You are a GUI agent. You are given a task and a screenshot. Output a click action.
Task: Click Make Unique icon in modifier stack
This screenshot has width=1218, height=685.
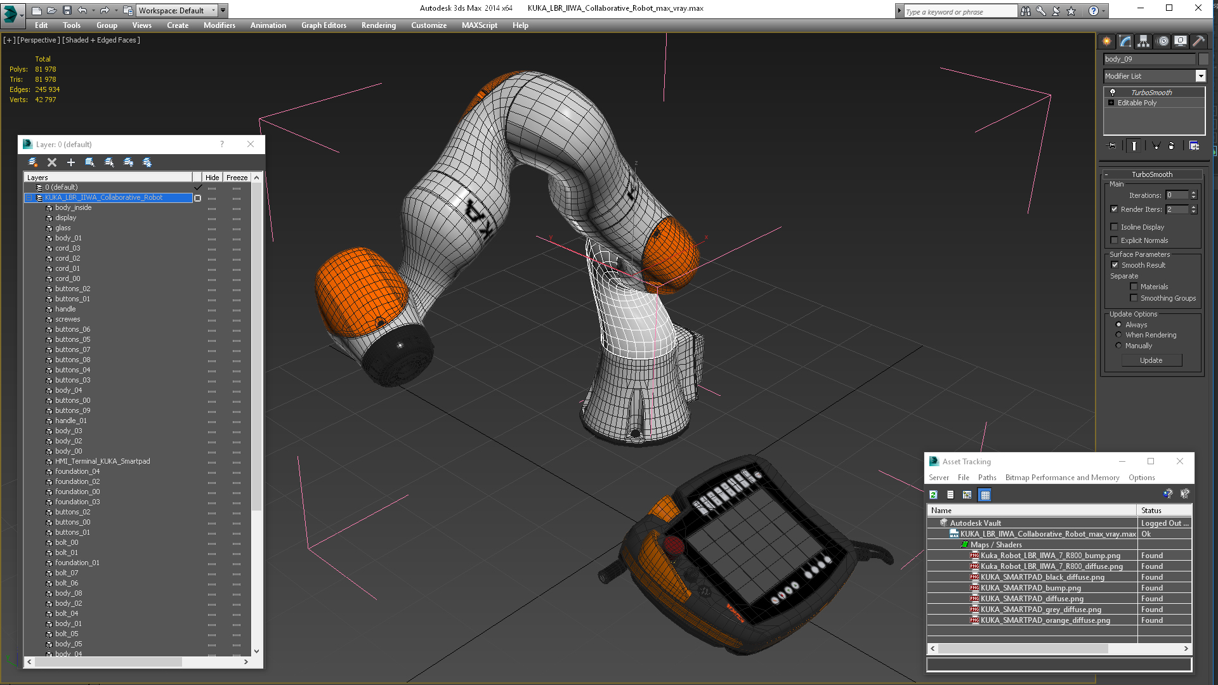1156,146
